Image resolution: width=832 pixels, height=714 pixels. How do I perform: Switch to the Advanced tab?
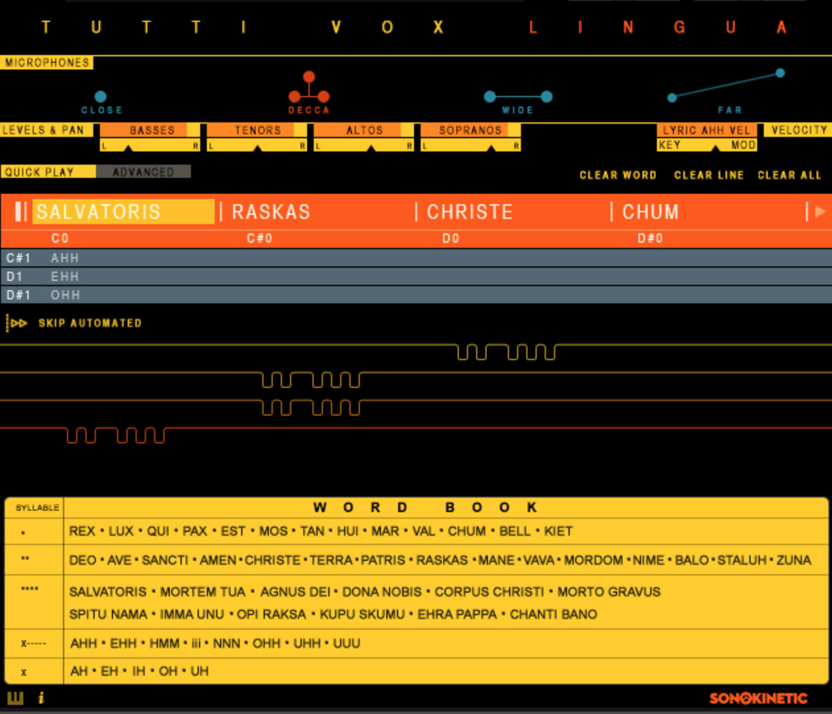143,172
